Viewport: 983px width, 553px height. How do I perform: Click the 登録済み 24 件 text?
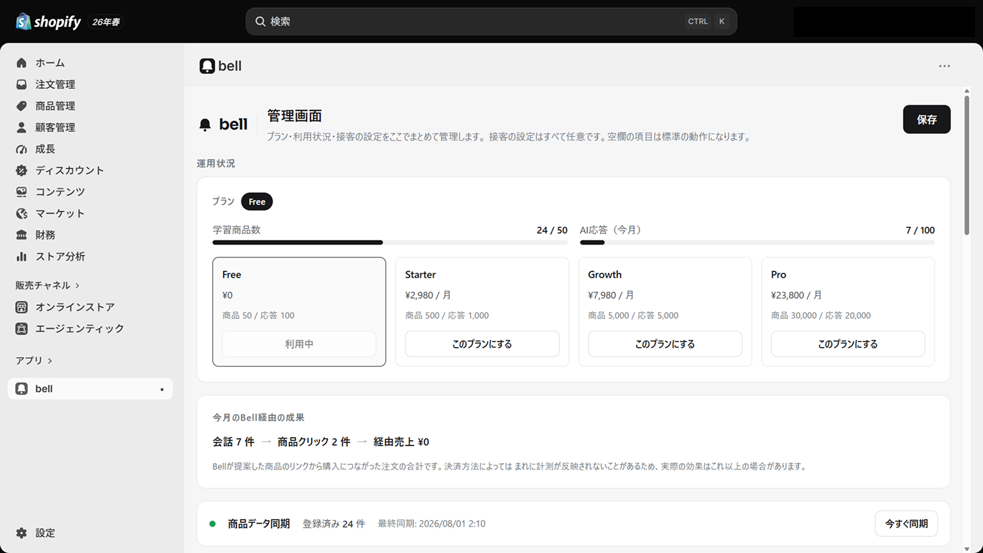click(334, 524)
